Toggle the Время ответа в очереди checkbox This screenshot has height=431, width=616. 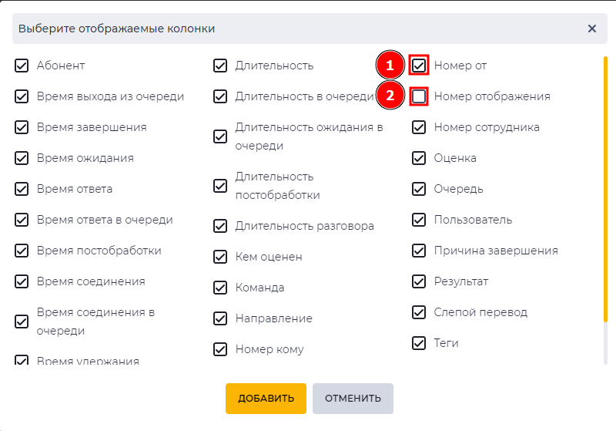22,220
